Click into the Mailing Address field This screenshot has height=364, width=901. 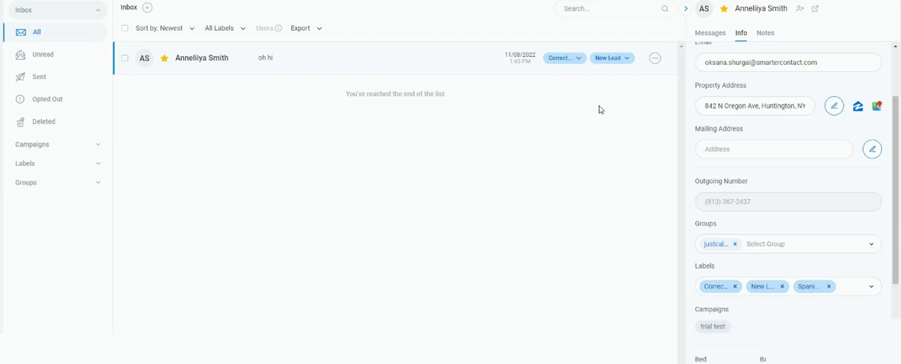[x=774, y=149]
